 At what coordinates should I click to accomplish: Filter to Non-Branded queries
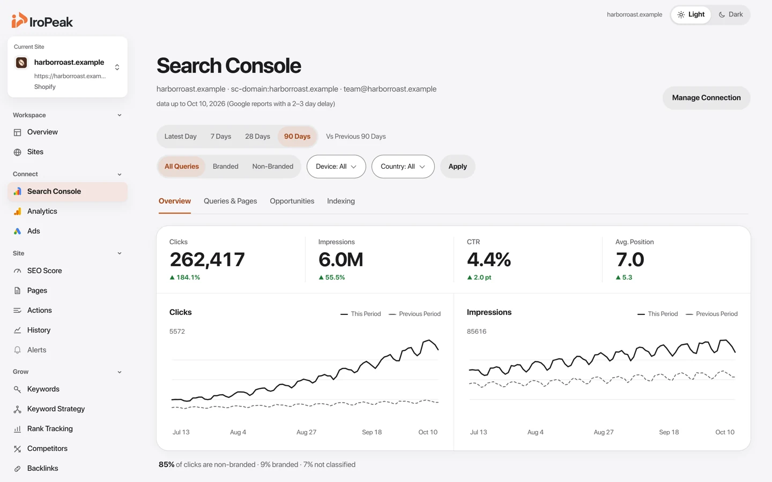click(273, 167)
